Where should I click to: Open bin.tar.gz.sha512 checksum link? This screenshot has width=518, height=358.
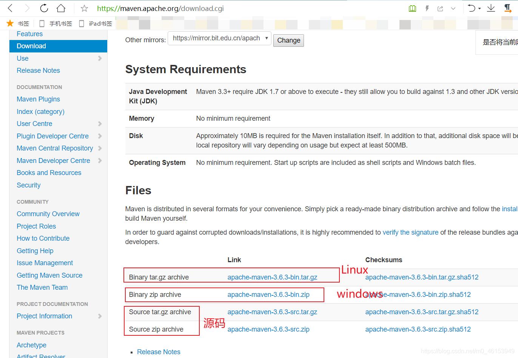coord(422,277)
